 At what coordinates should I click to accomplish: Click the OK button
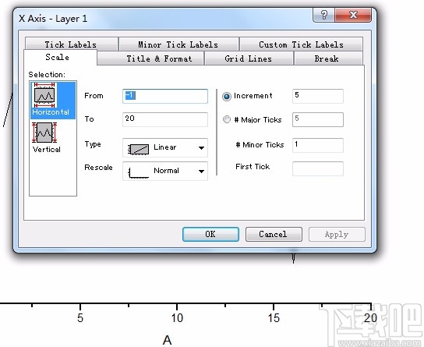(210, 234)
